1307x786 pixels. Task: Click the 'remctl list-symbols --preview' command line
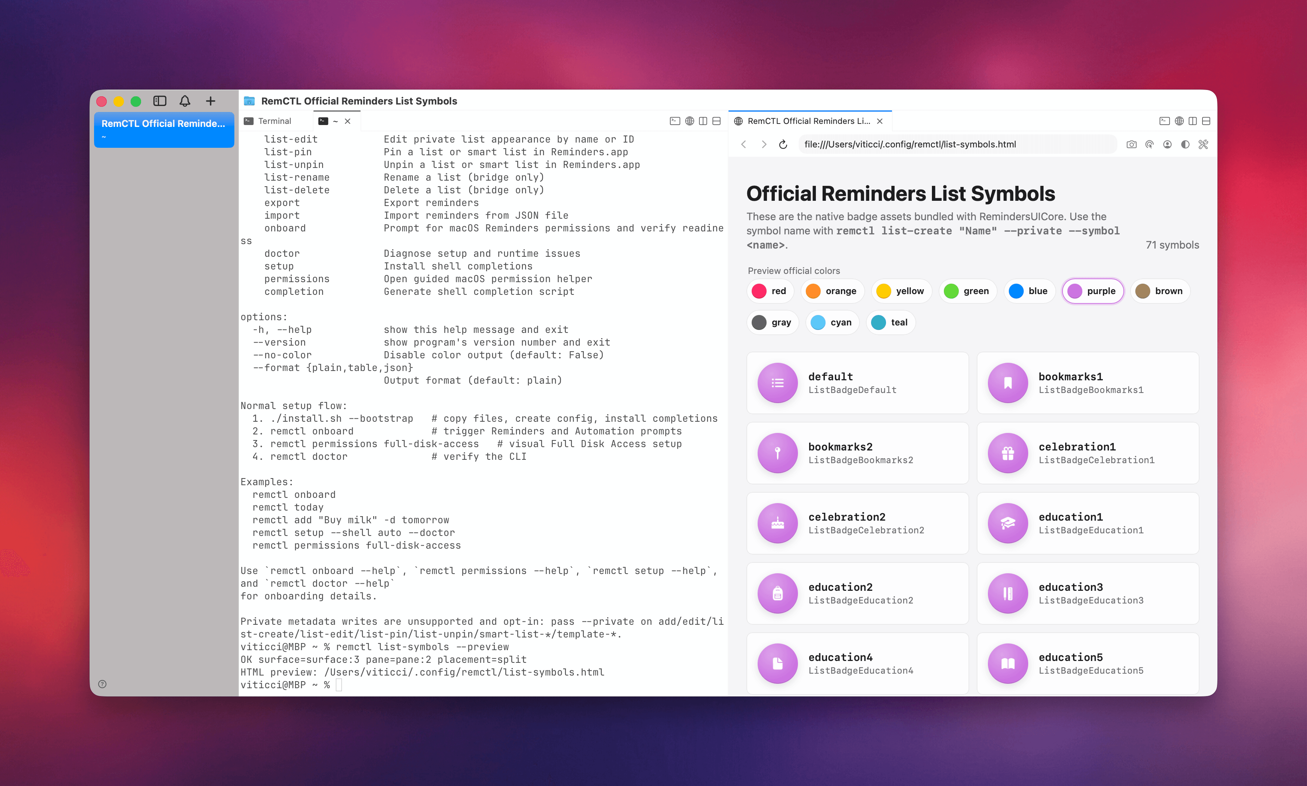click(x=422, y=647)
